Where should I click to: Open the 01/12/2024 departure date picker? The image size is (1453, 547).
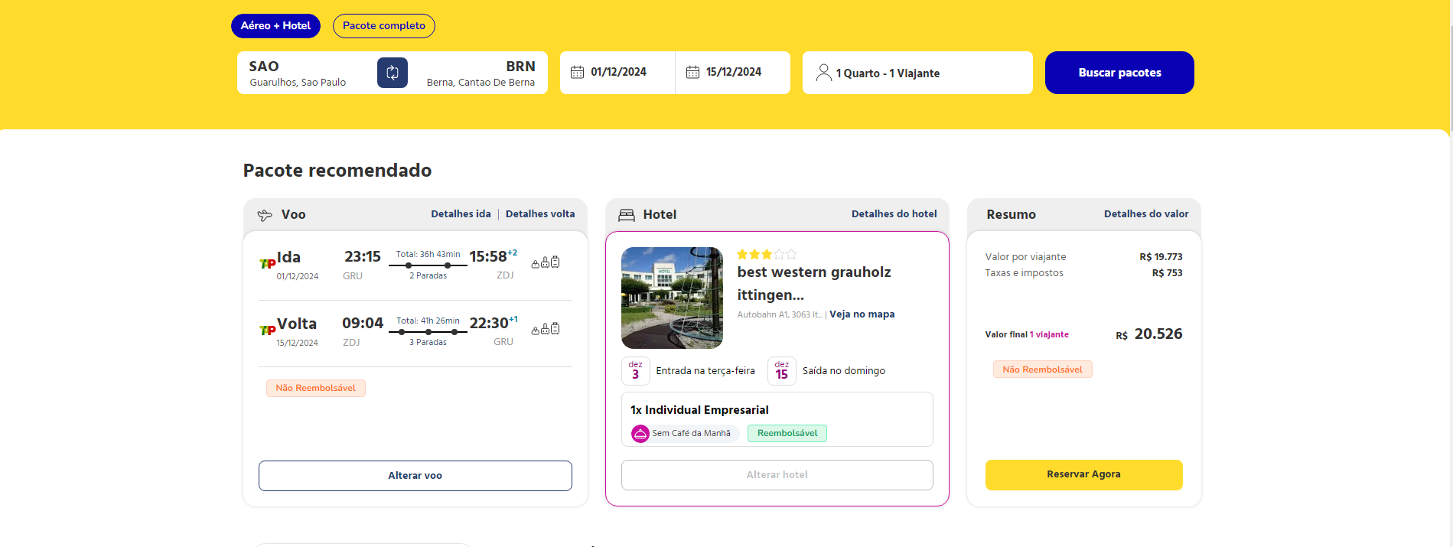pos(618,72)
